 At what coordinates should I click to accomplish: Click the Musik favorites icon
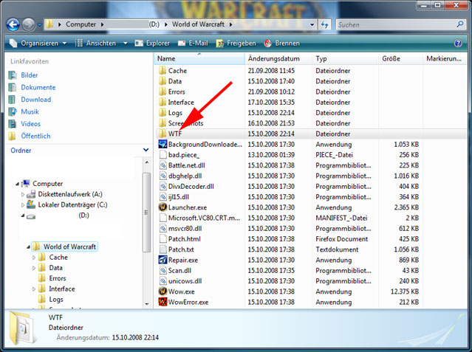13,111
